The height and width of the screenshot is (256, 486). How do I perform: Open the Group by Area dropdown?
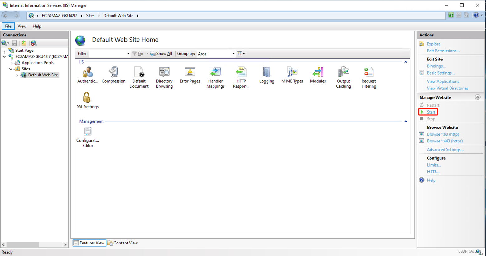233,54
